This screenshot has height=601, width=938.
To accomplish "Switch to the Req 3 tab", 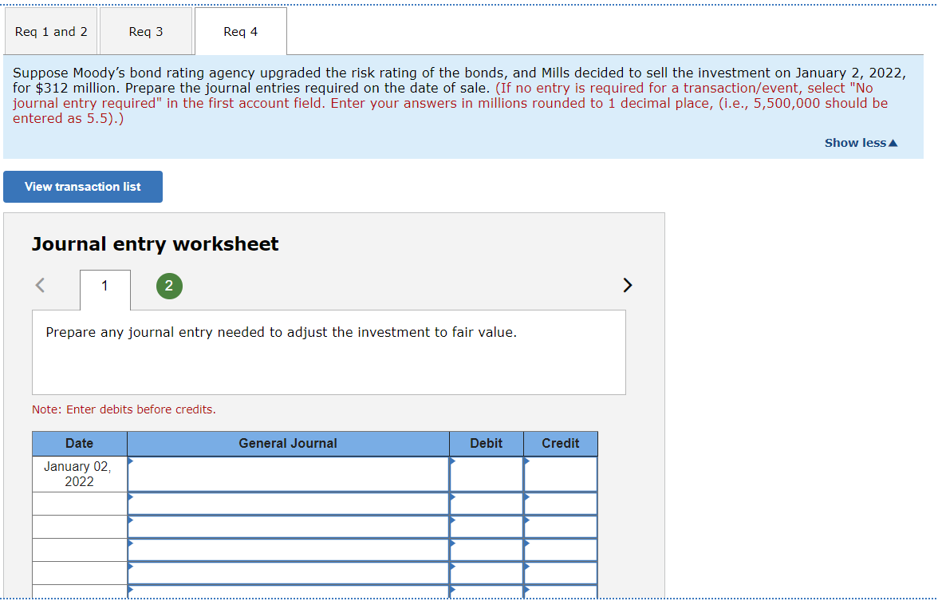I will point(146,32).
